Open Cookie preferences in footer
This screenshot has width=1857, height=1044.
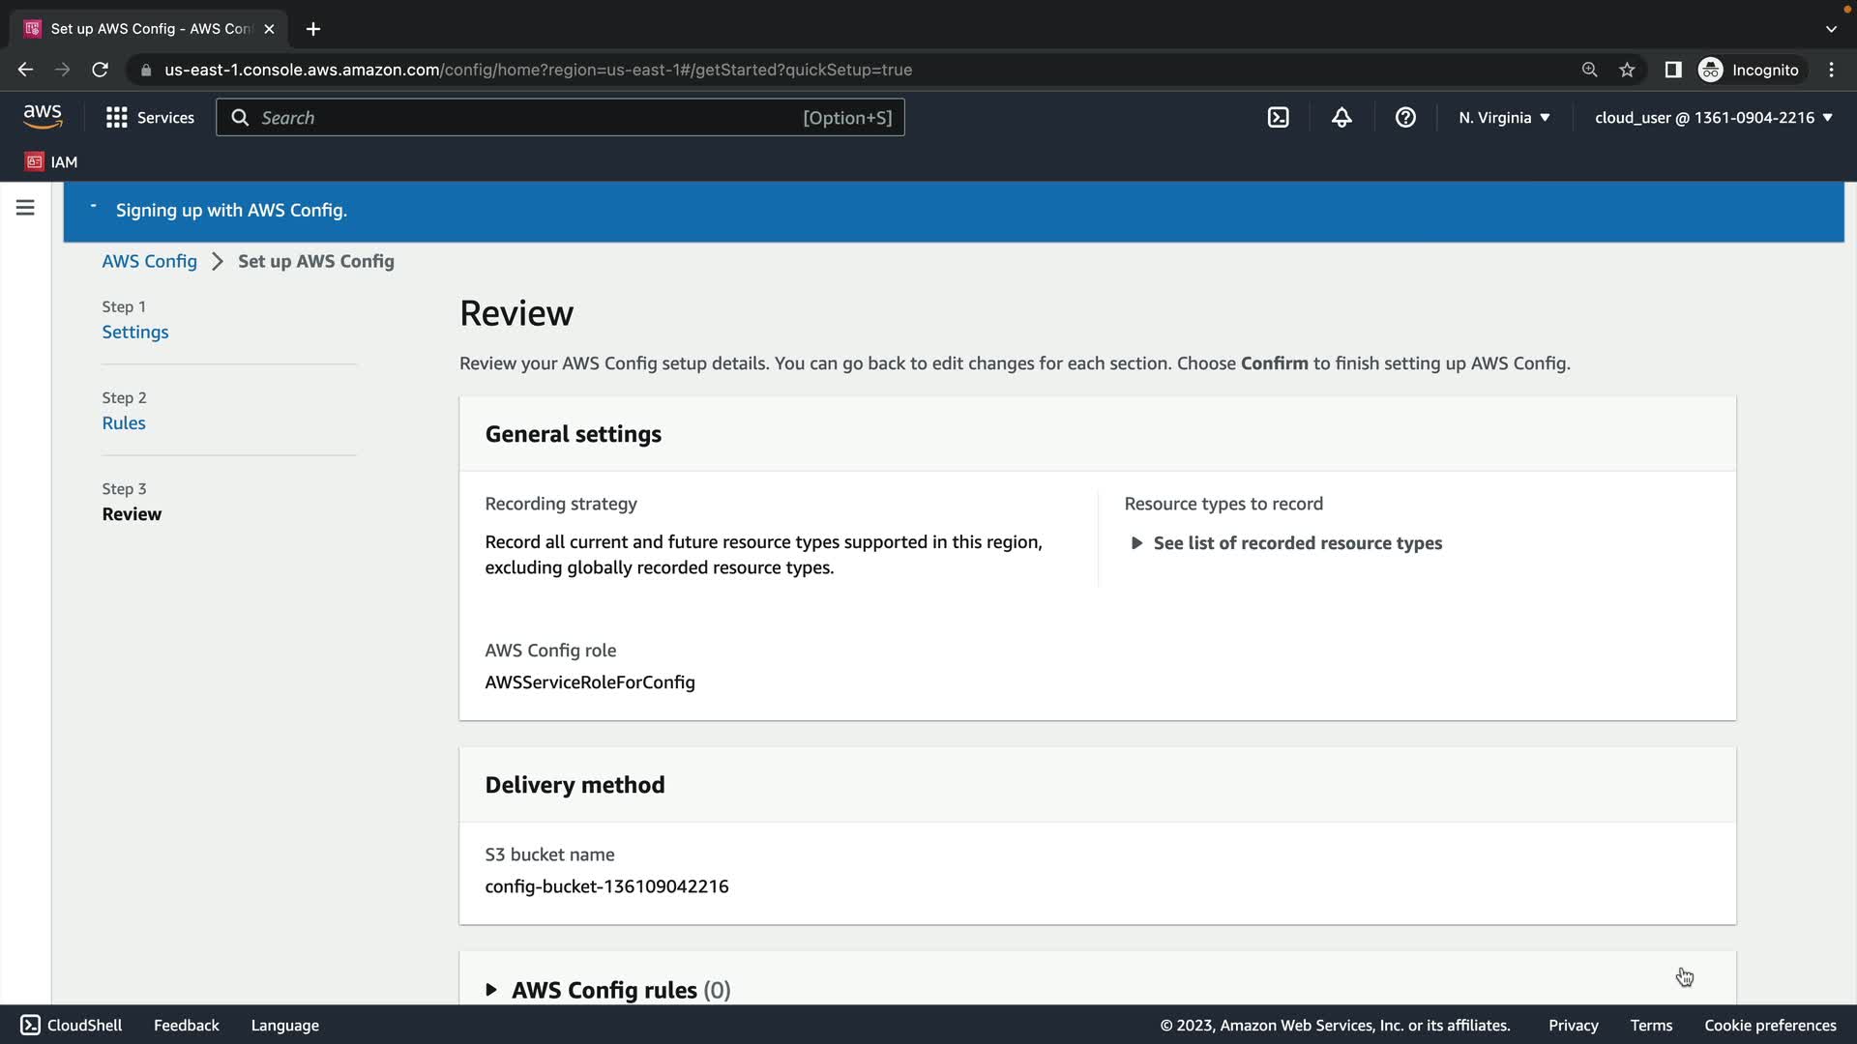pyautogui.click(x=1769, y=1025)
